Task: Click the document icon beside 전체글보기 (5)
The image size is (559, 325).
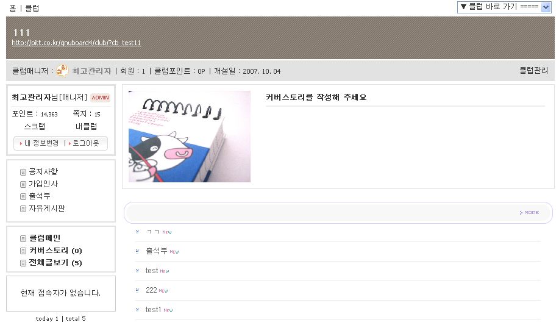Action: click(x=23, y=263)
